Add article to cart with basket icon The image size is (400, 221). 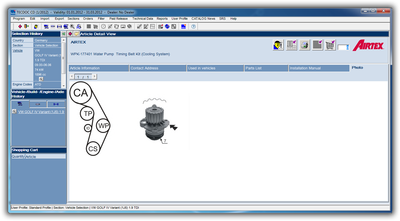[330, 45]
